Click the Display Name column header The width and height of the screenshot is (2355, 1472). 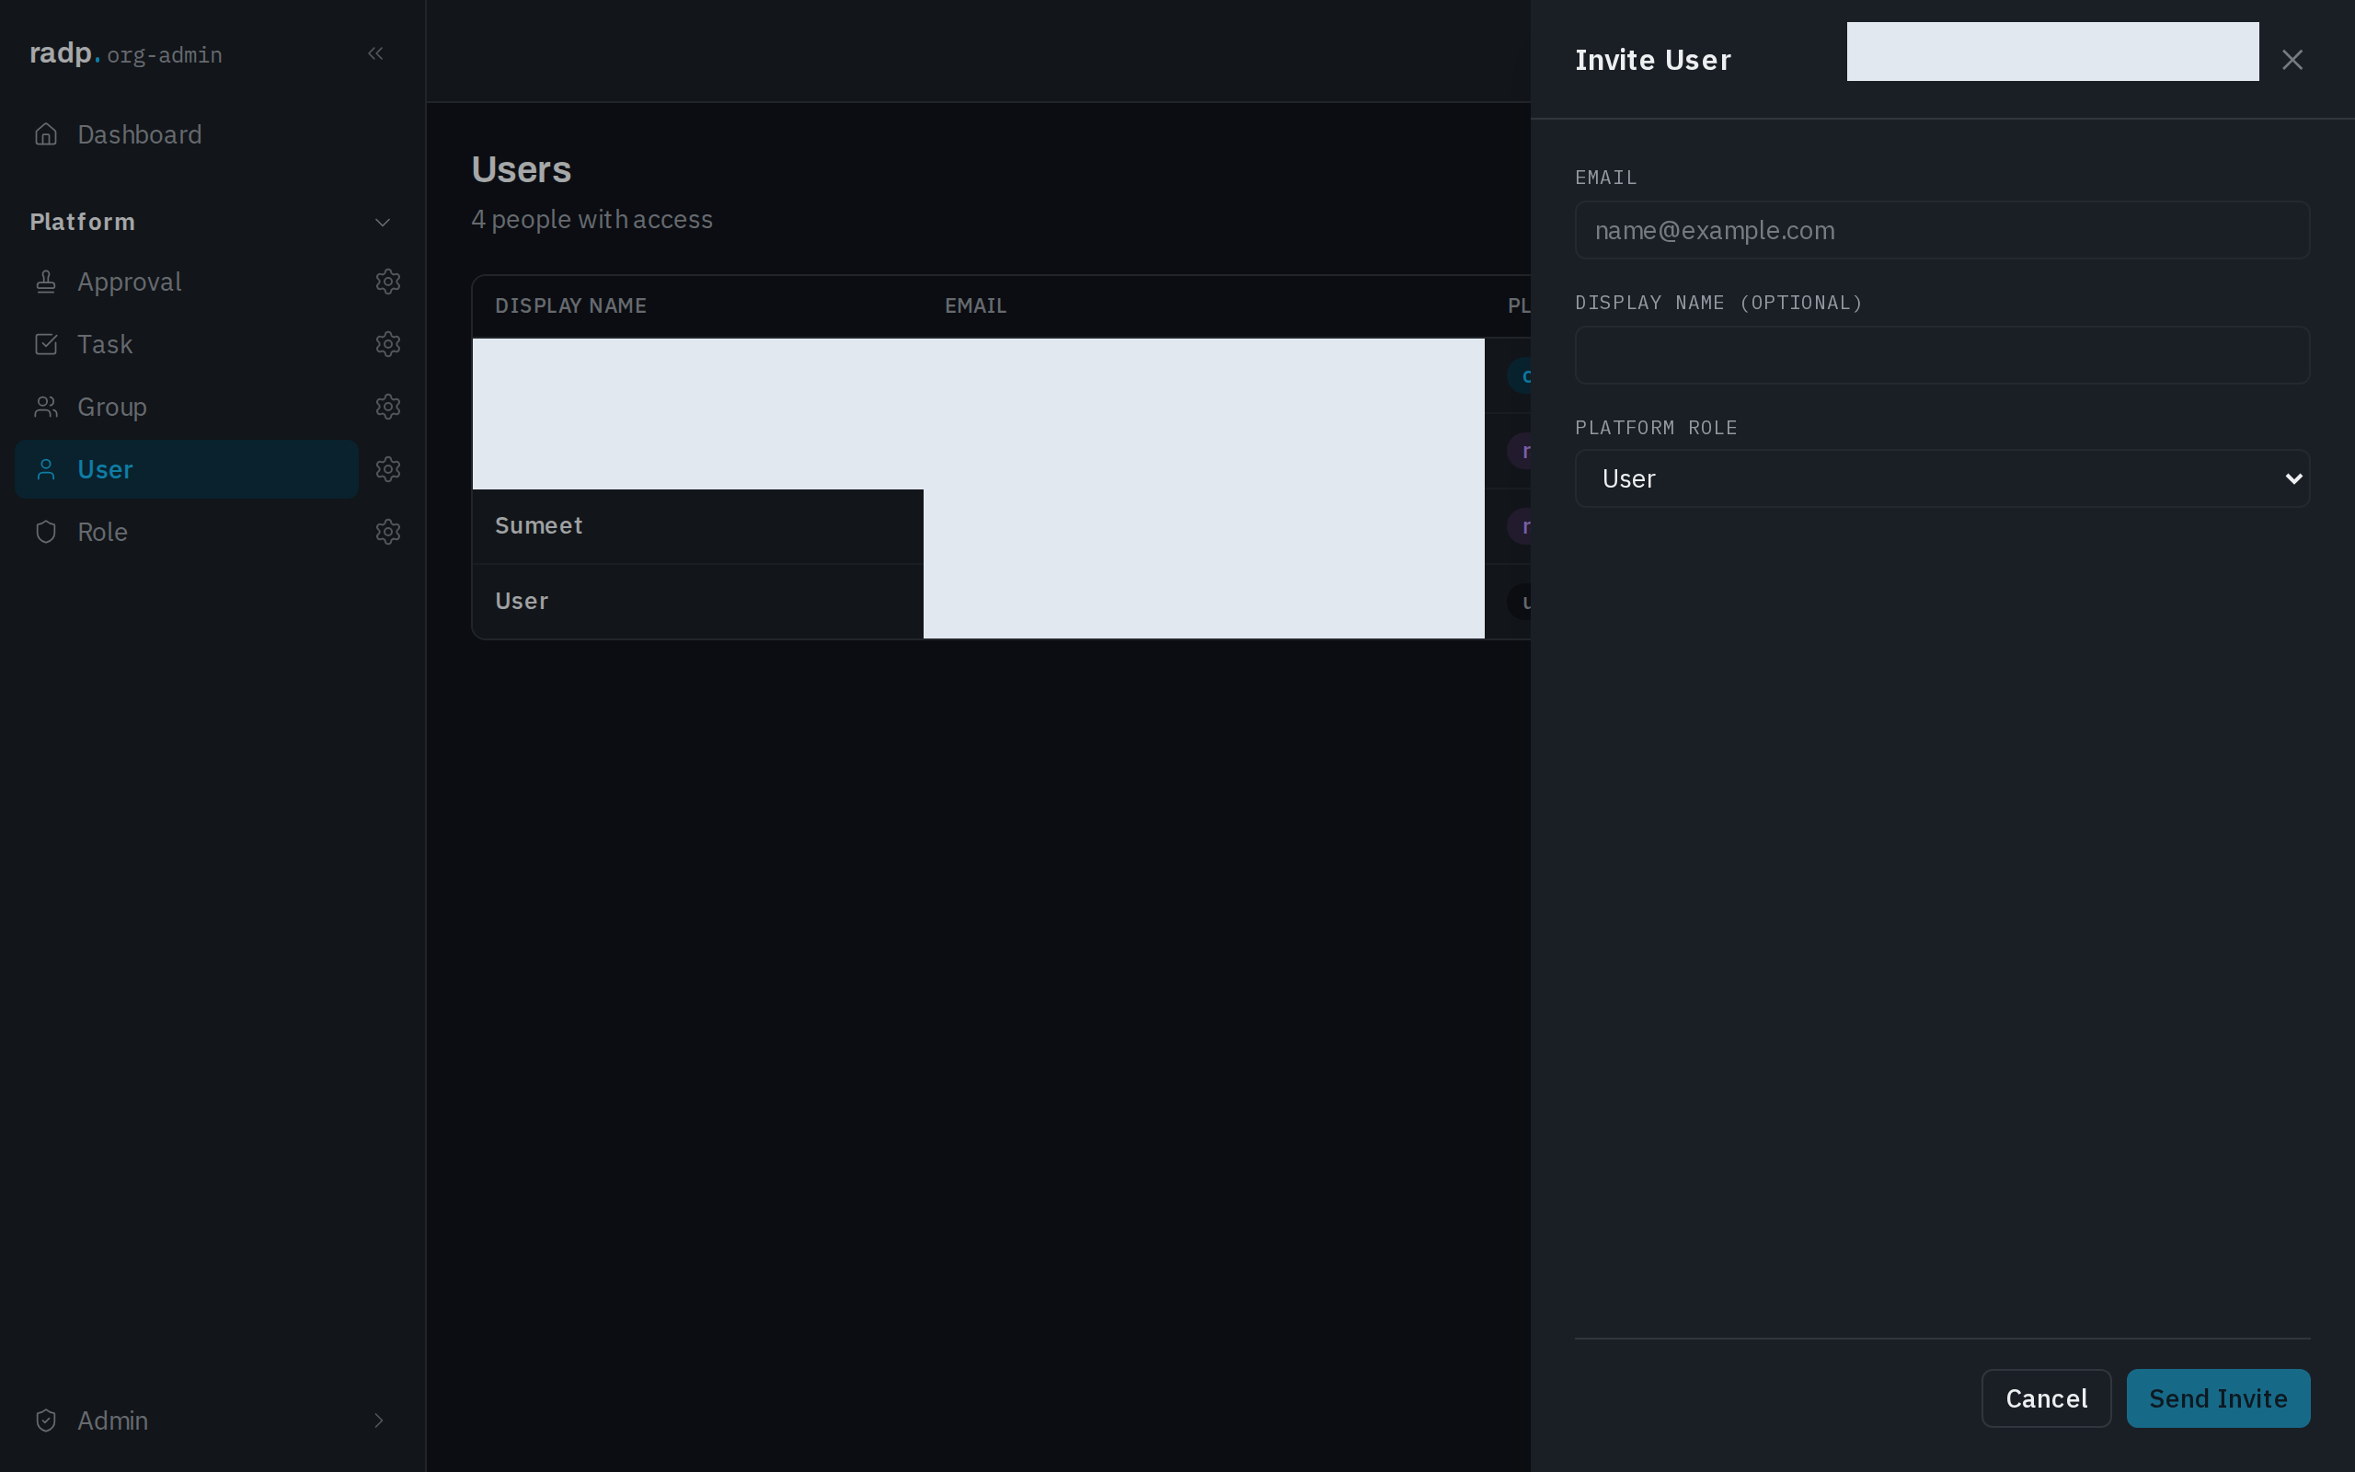coord(570,305)
